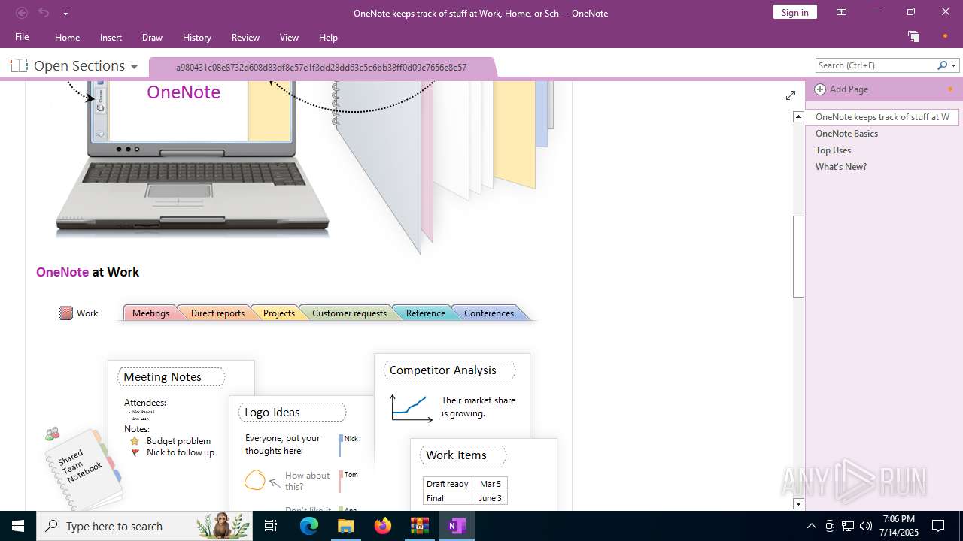Select page 'OneNote keeps track of stuff at W'
The image size is (963, 541).
pyautogui.click(x=882, y=116)
